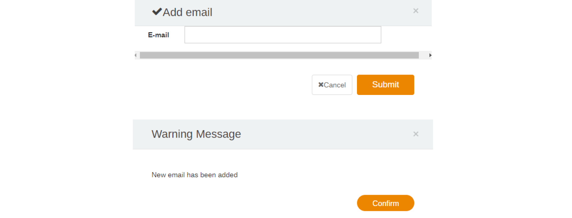
Task: Click the horizontal scrollbar thumb
Action: [x=279, y=55]
